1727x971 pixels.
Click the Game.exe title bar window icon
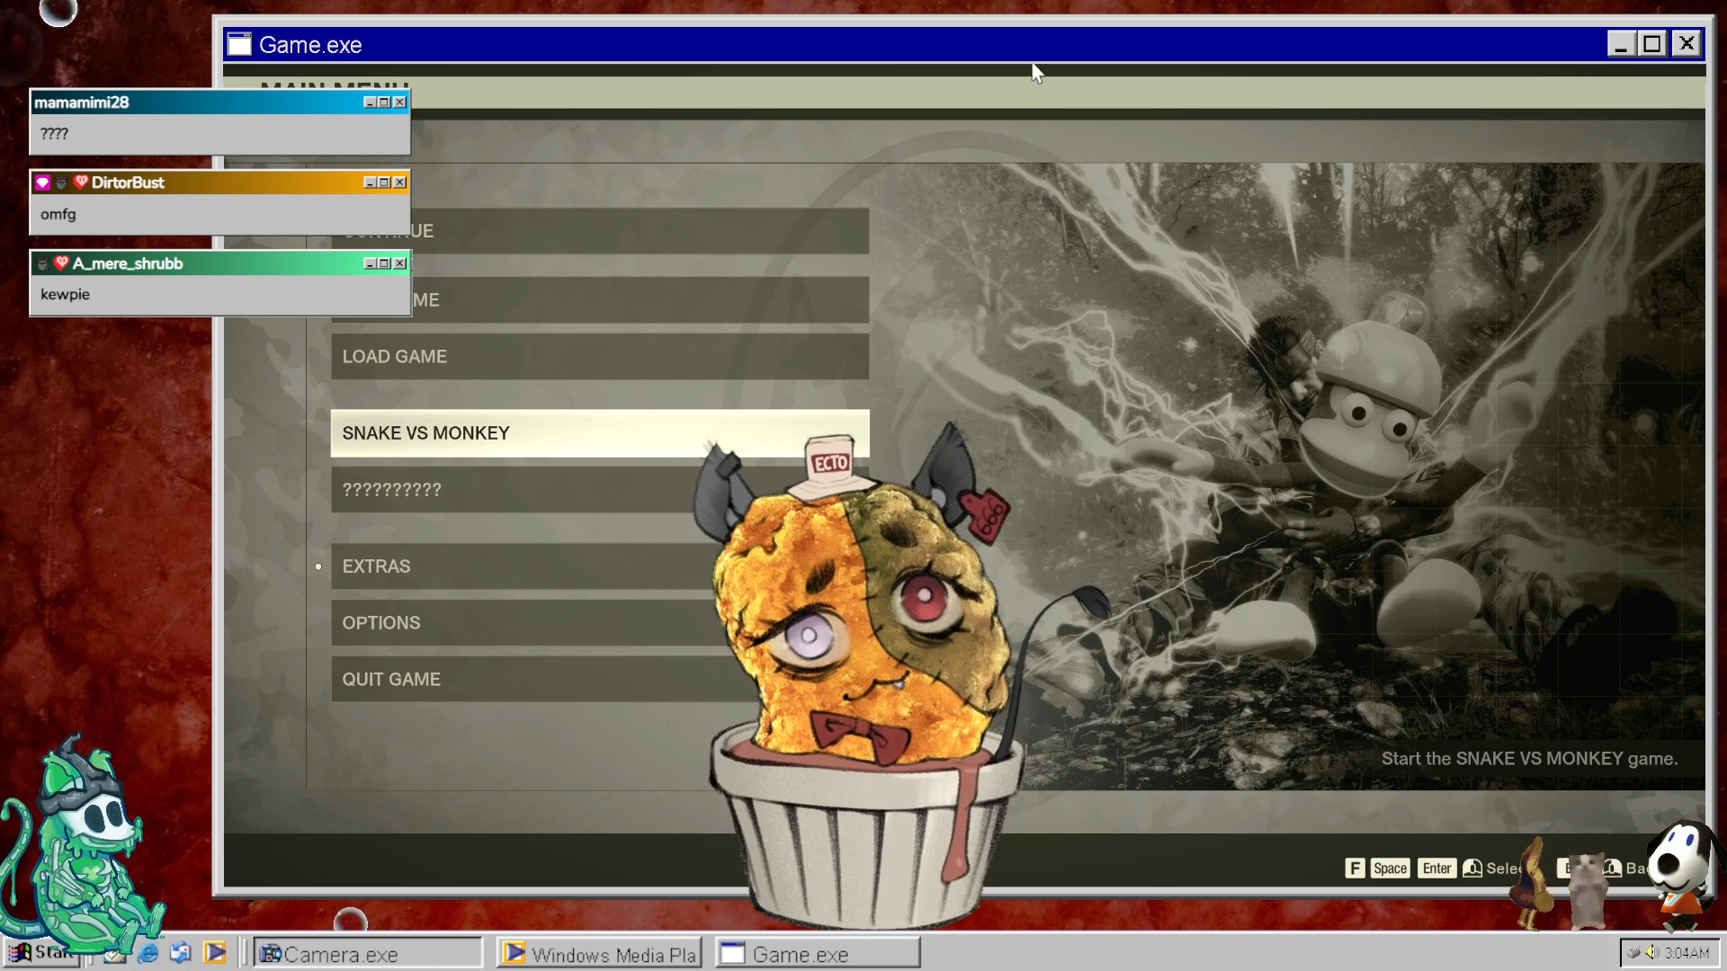coord(239,45)
